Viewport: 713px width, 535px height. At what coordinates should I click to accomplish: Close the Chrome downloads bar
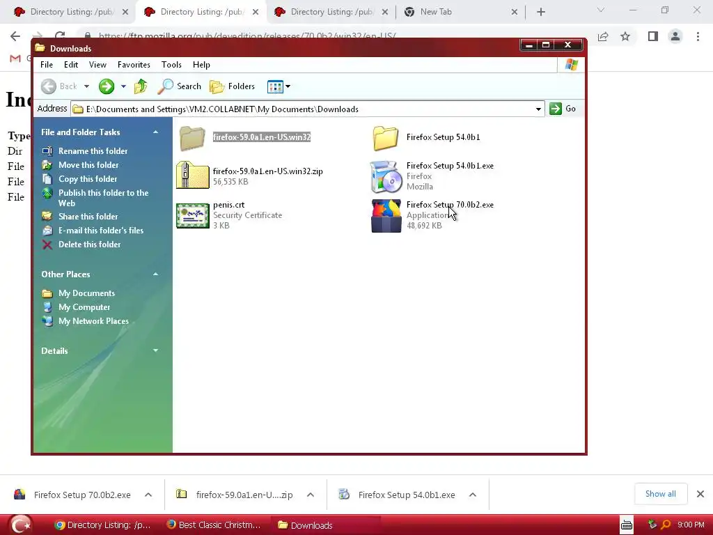700,494
